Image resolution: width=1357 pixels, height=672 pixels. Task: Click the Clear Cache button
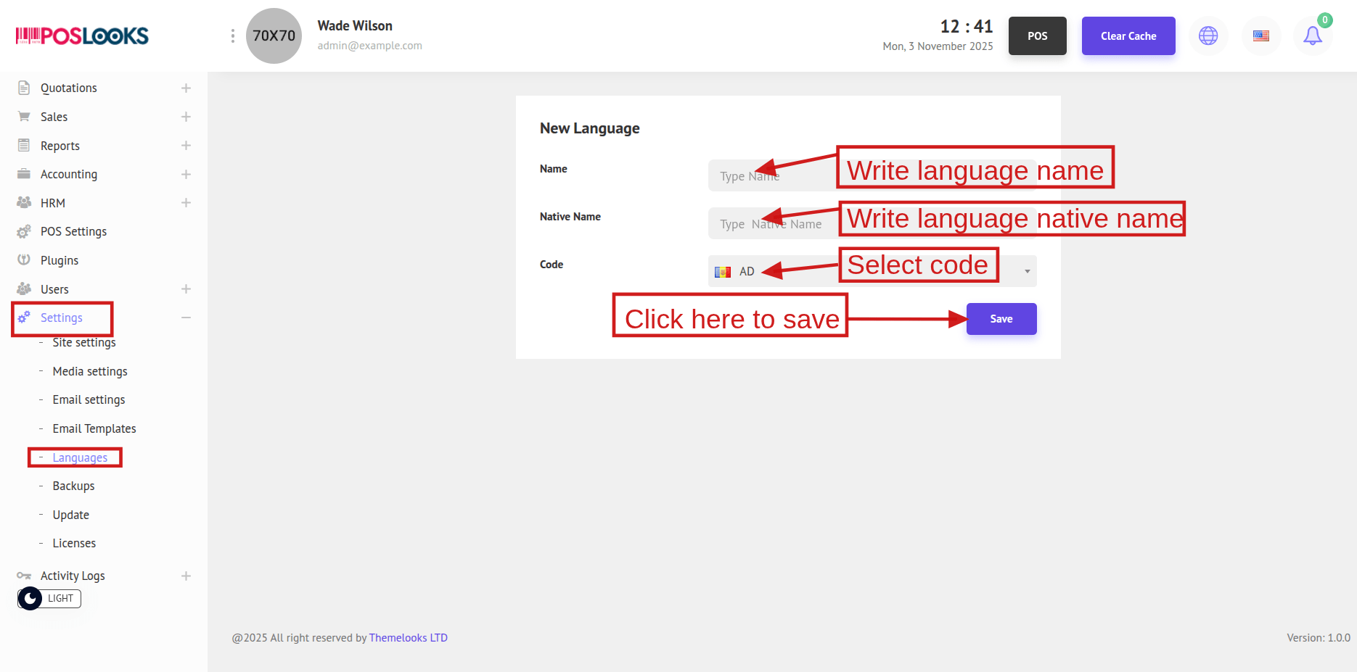1128,36
